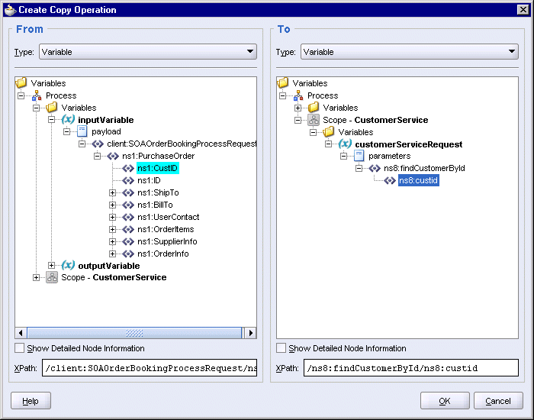Collapse the ns8:findCustomerById node

coord(359,169)
